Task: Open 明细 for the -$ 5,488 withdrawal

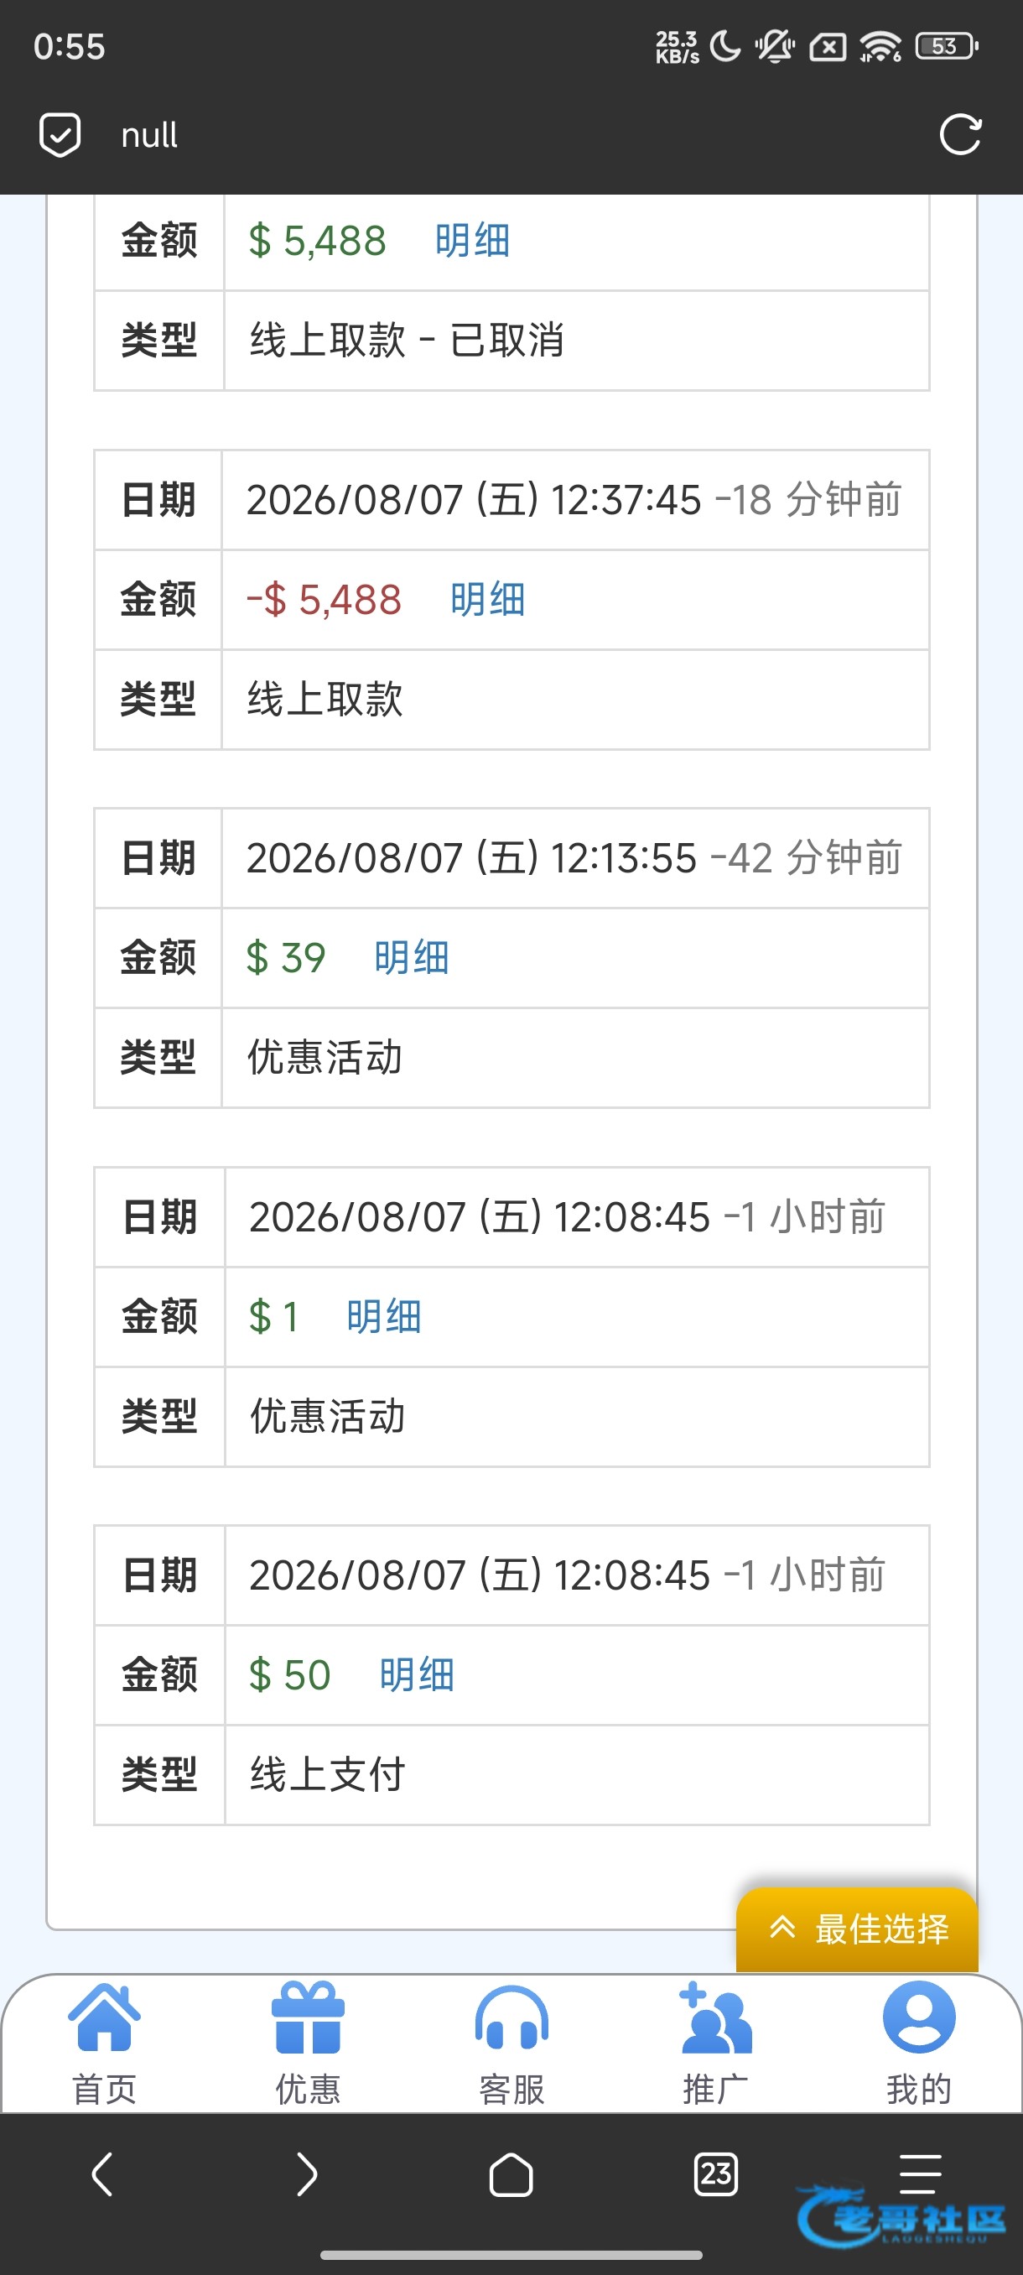Action: coord(488,600)
